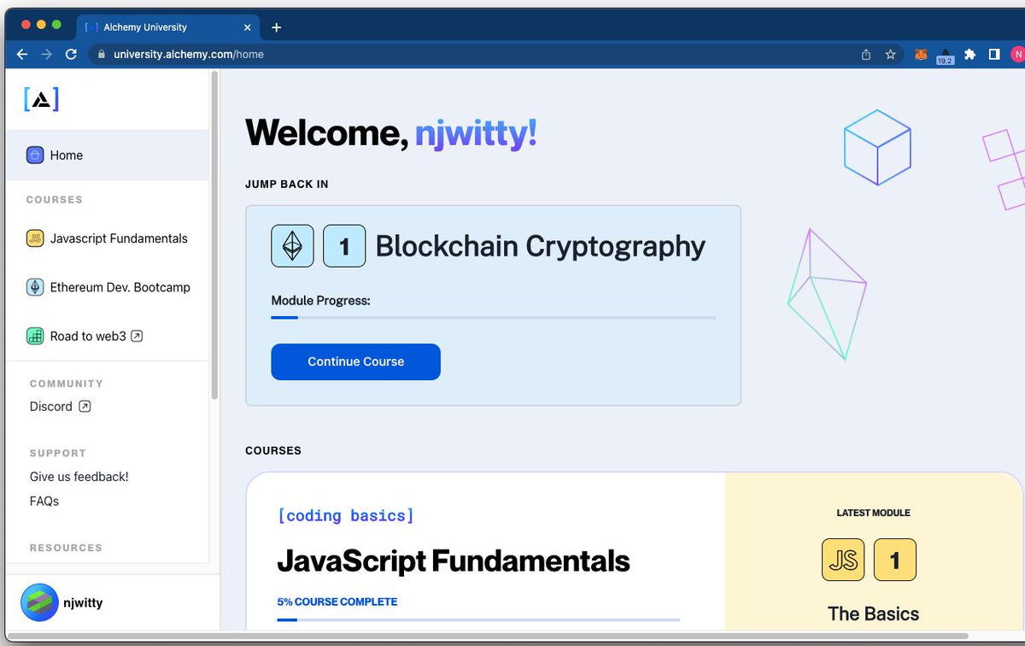This screenshot has height=646, width=1025.
Task: Click number 1 badge beside JS badge
Action: 895,560
